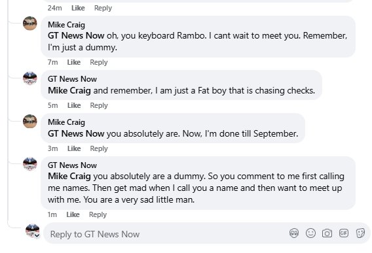The image size is (372, 253).
Task: Click GT News Now avatar on the last comment
Action: [30, 163]
